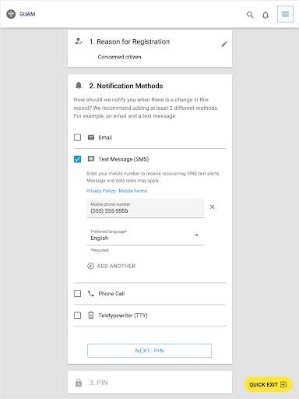The image size is (299, 399).
Task: Edit Reason for Registration with pencil icon
Action: click(x=224, y=44)
